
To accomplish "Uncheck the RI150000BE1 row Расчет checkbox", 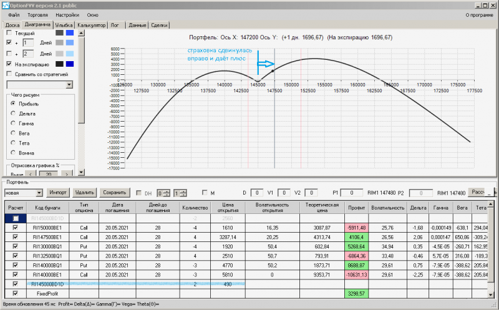I will pos(16,229).
